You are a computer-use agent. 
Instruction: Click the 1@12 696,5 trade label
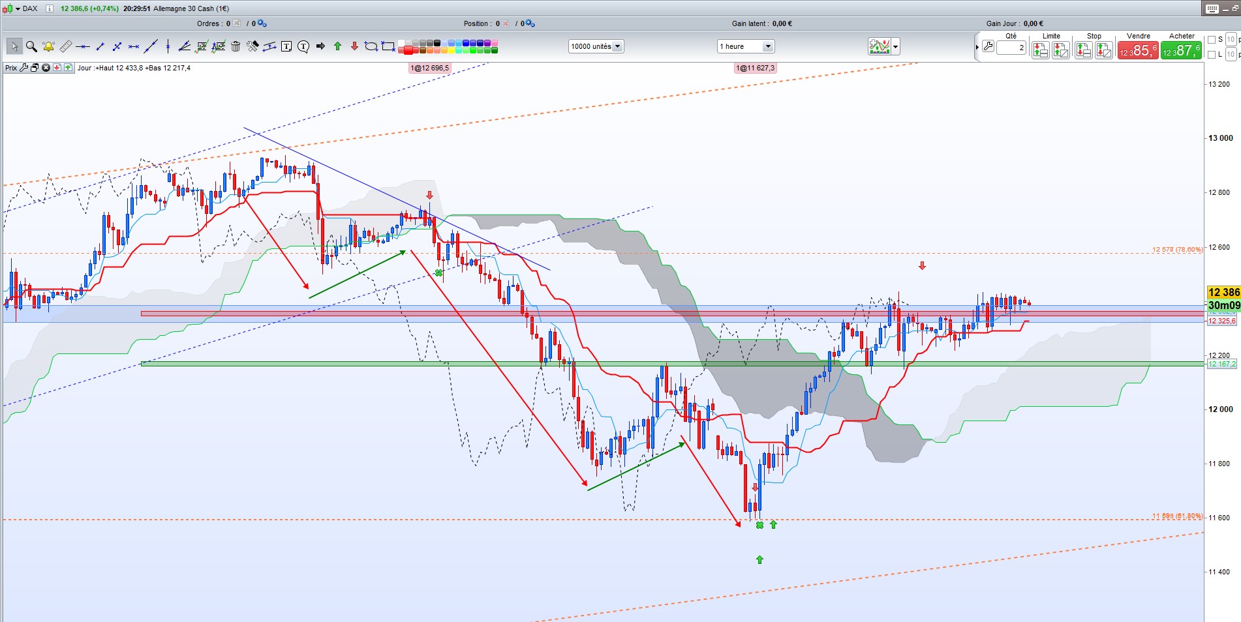click(x=429, y=68)
